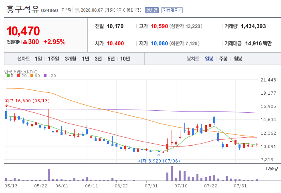Click the 코스닥 market label
The height and width of the screenshot is (193, 281).
click(x=66, y=10)
